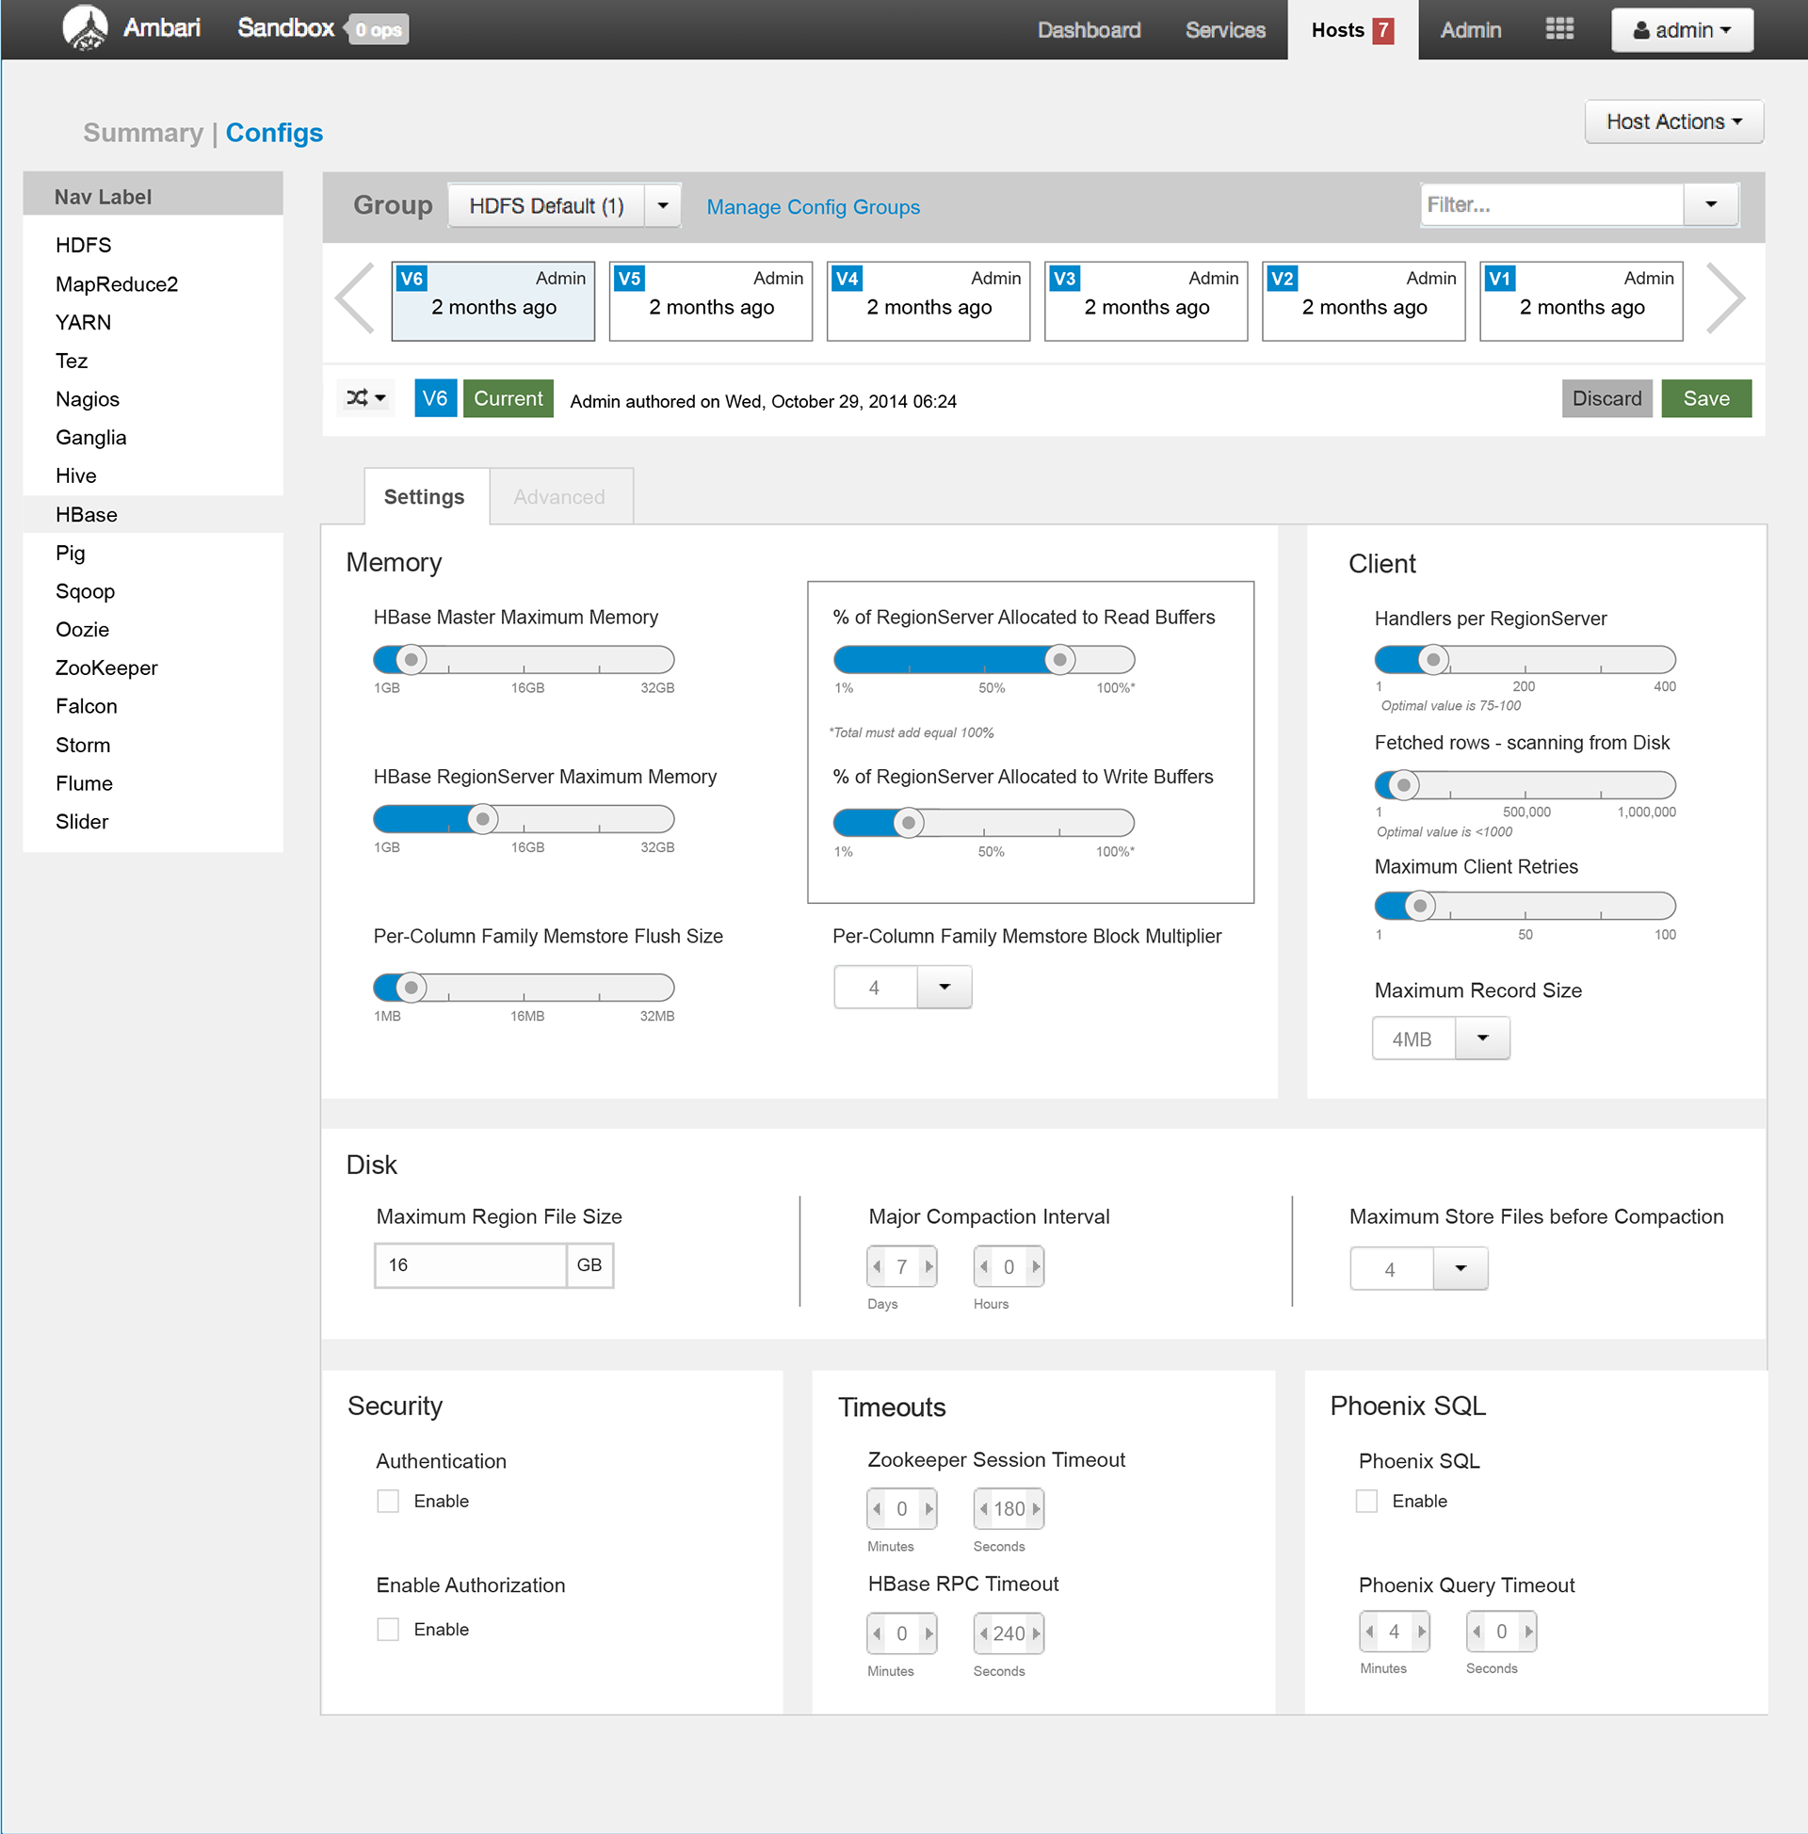Image resolution: width=1808 pixels, height=1834 pixels.
Task: Open Admin in top navigation
Action: pyautogui.click(x=1470, y=30)
